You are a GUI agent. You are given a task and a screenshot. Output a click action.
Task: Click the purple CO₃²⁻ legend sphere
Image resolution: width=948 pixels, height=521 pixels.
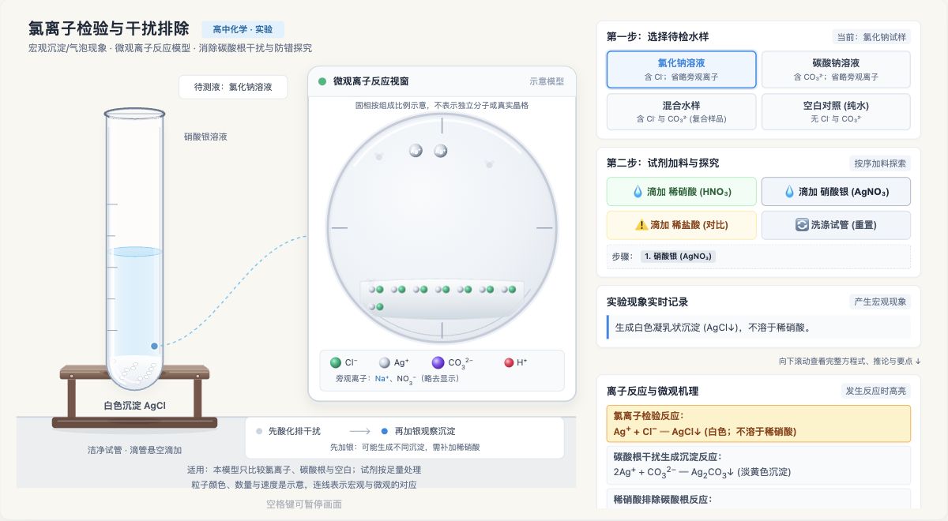click(x=438, y=362)
